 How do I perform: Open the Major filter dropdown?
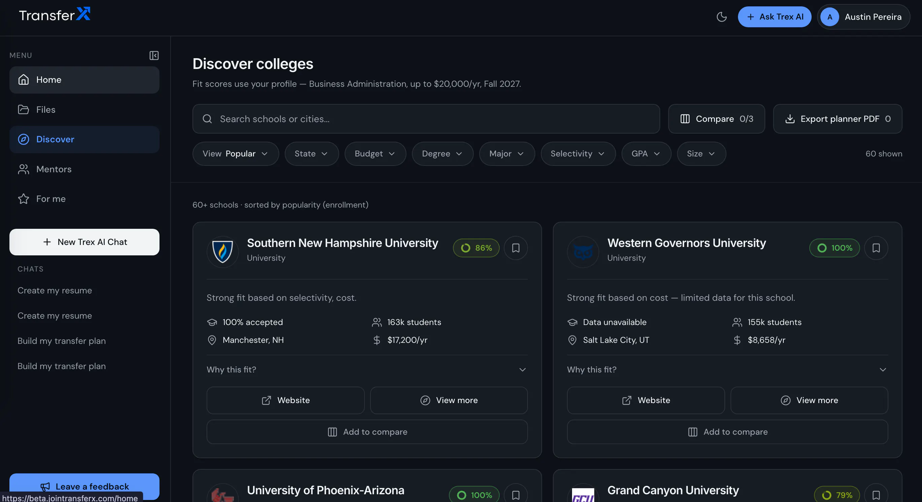(x=507, y=154)
